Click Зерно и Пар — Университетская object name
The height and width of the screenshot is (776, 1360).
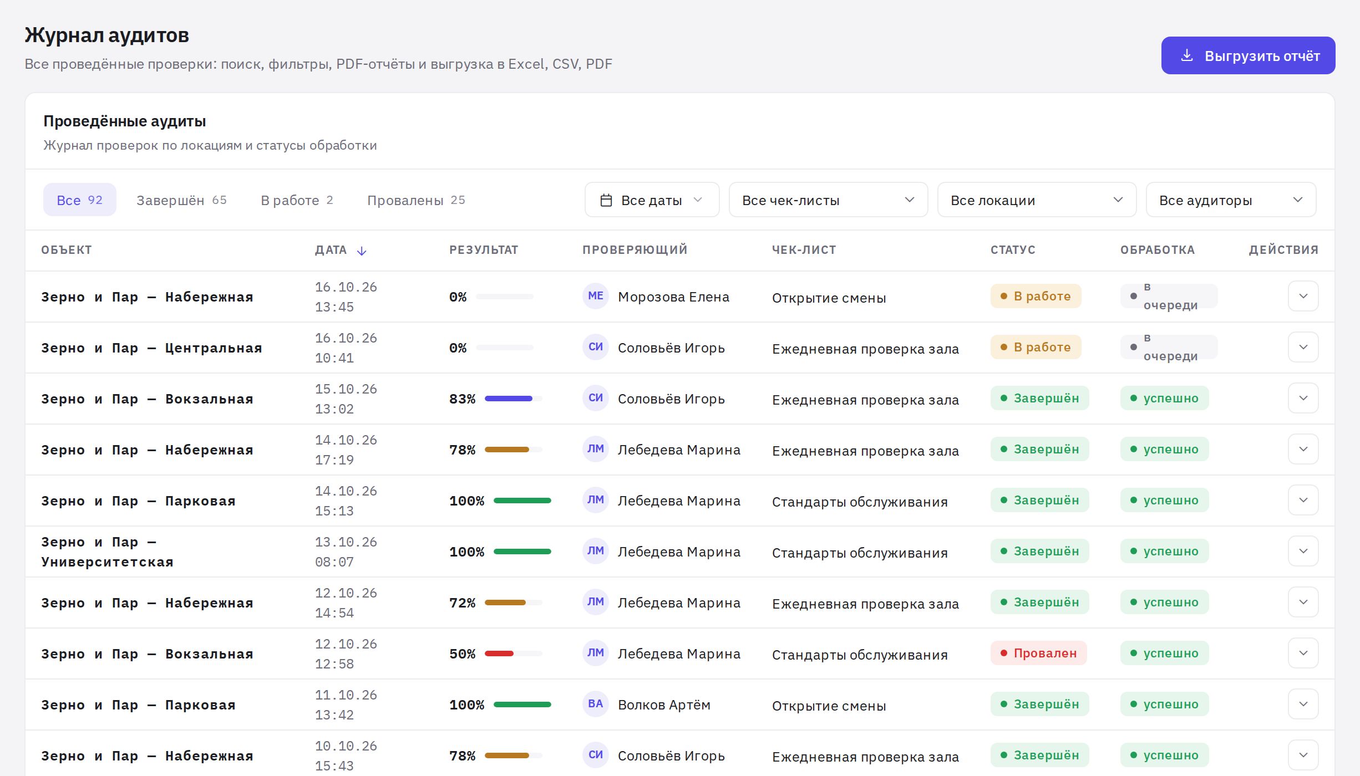108,552
